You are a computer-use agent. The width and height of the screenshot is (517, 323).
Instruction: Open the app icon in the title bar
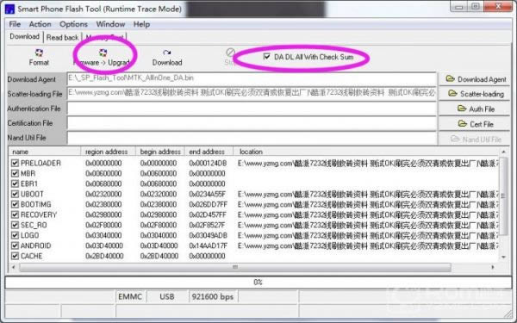pos(9,9)
